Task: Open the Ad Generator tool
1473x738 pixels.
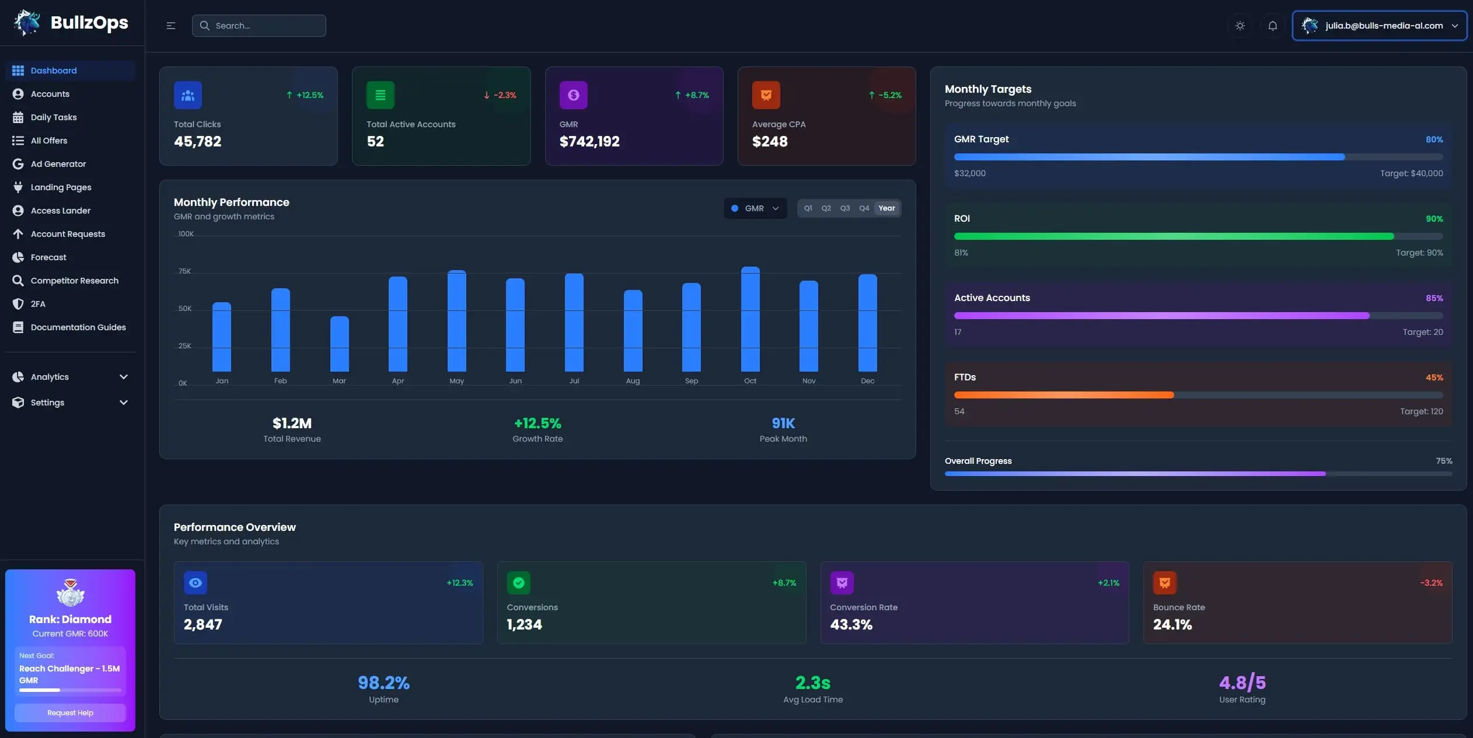Action: pos(58,164)
